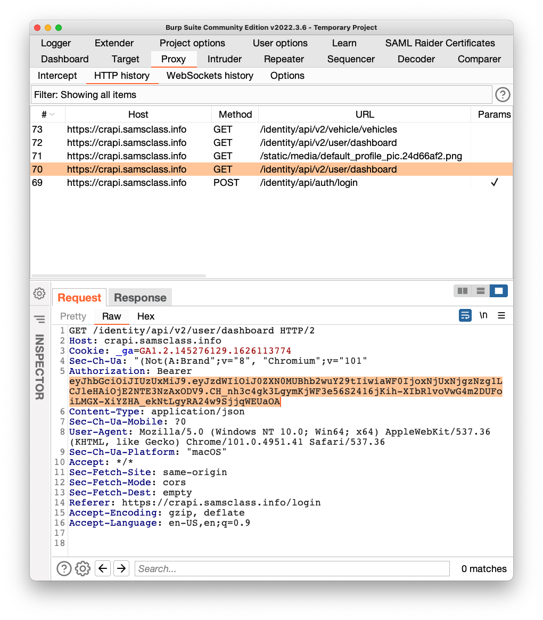Select side-by-side layout icon

pos(463,291)
